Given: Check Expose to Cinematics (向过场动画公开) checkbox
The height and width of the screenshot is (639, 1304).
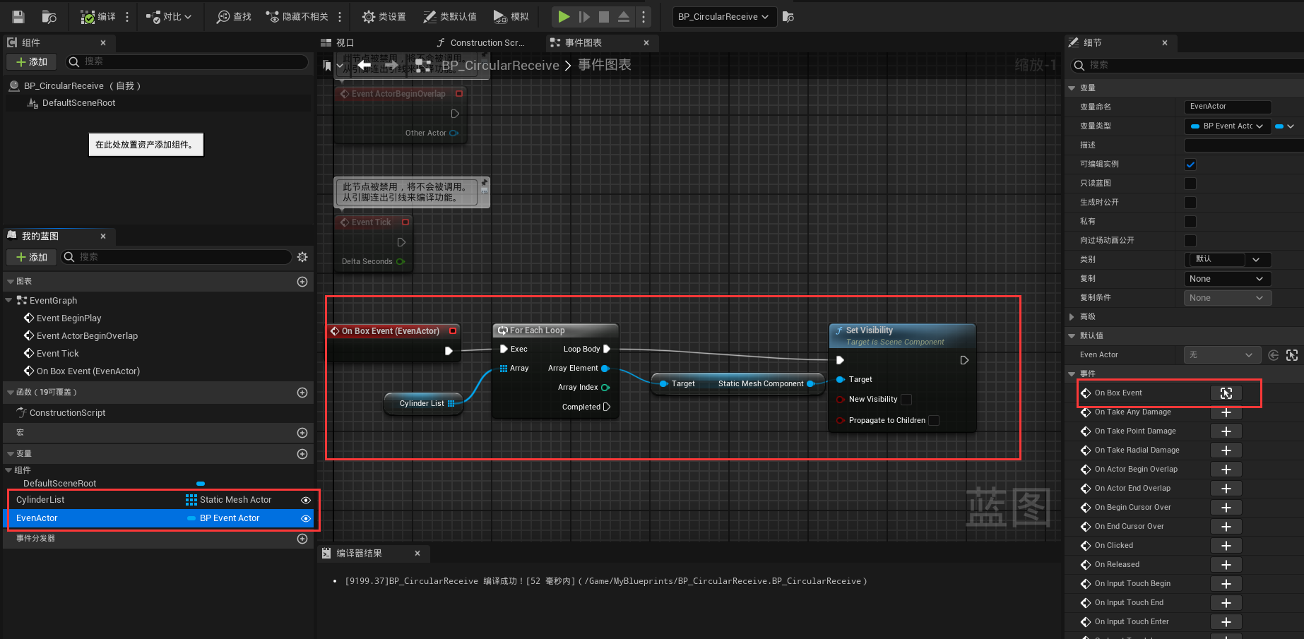Looking at the screenshot, I should coord(1190,241).
